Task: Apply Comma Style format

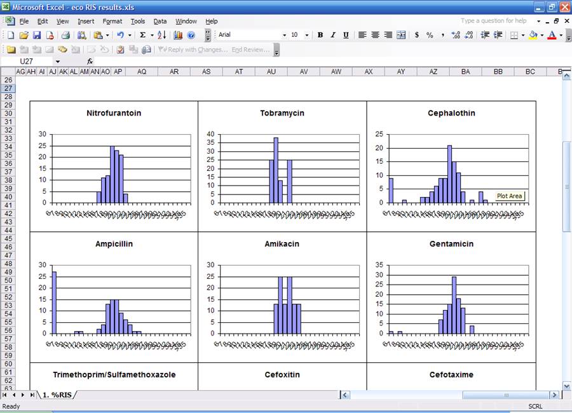Action: coord(443,35)
